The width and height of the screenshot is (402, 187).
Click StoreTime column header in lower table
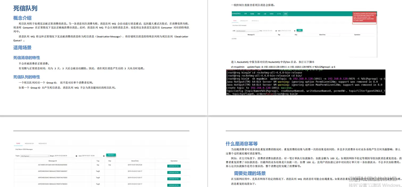135,161
